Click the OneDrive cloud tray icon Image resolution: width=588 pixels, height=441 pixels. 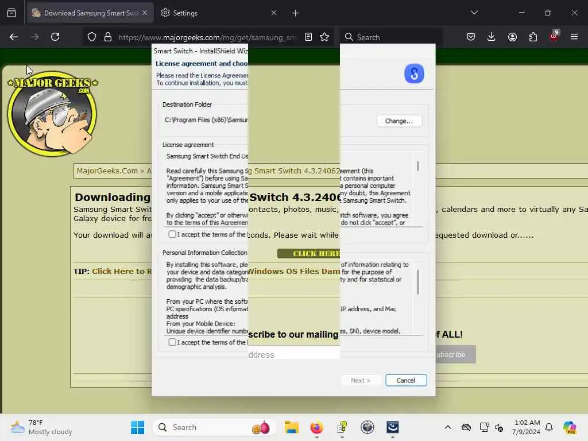click(x=466, y=427)
